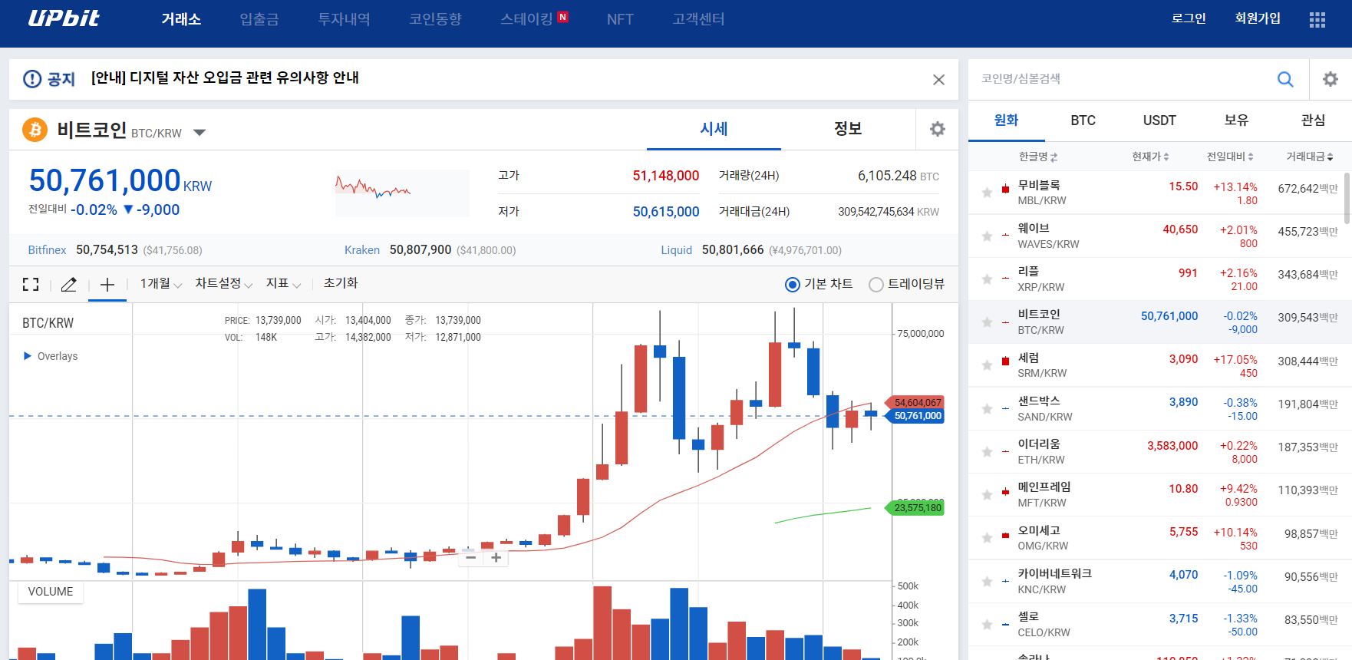Switch to the 시세 tab

714,129
